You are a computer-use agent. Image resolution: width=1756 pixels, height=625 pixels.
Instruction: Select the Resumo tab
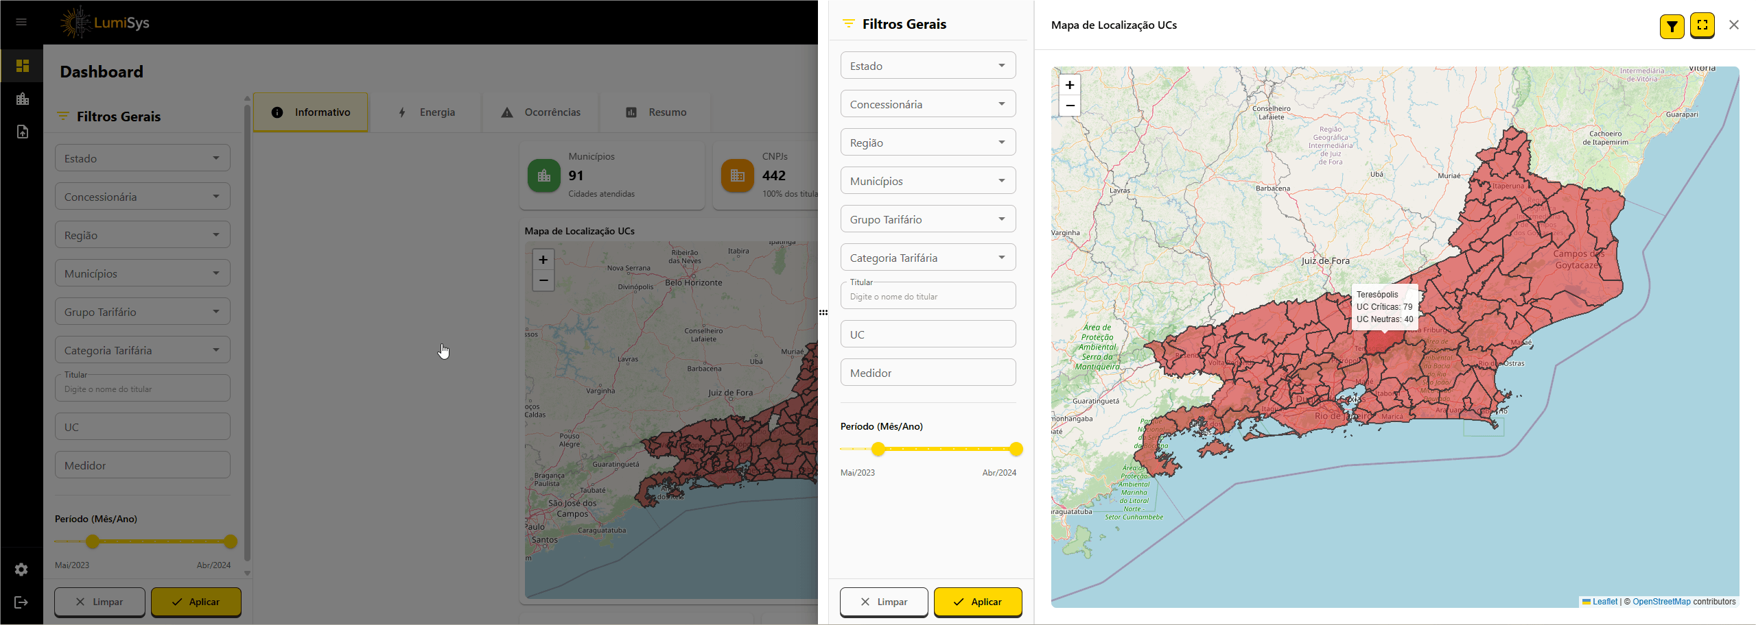tap(655, 112)
